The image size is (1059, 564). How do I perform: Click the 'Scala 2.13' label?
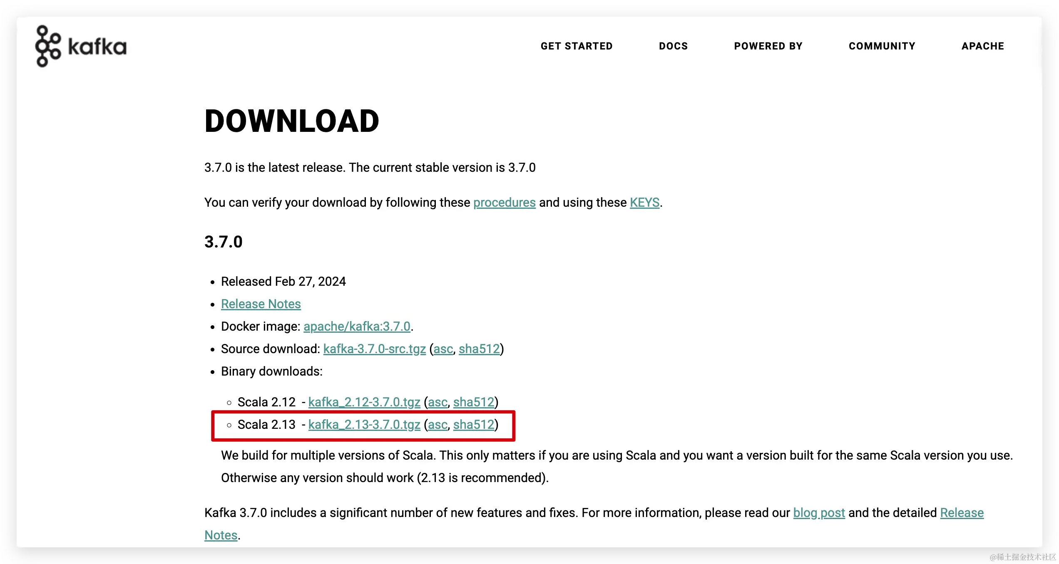pyautogui.click(x=266, y=425)
